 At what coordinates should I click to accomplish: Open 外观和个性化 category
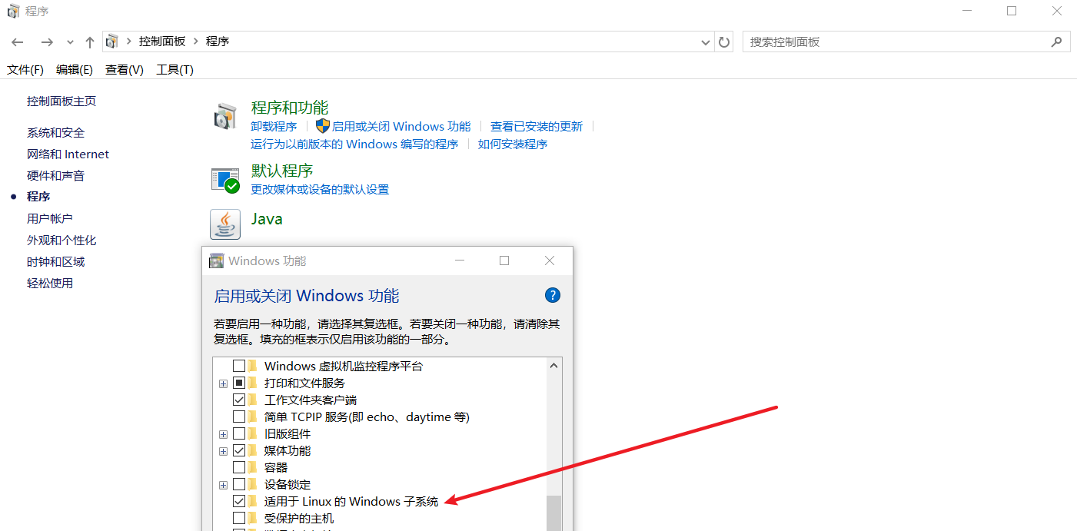coord(61,241)
